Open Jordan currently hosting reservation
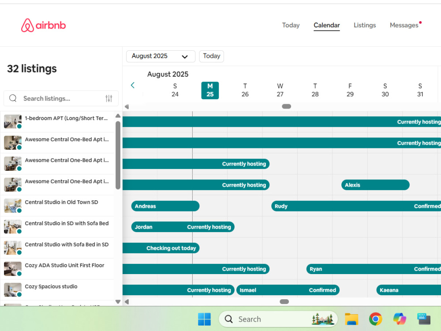 click(183, 227)
